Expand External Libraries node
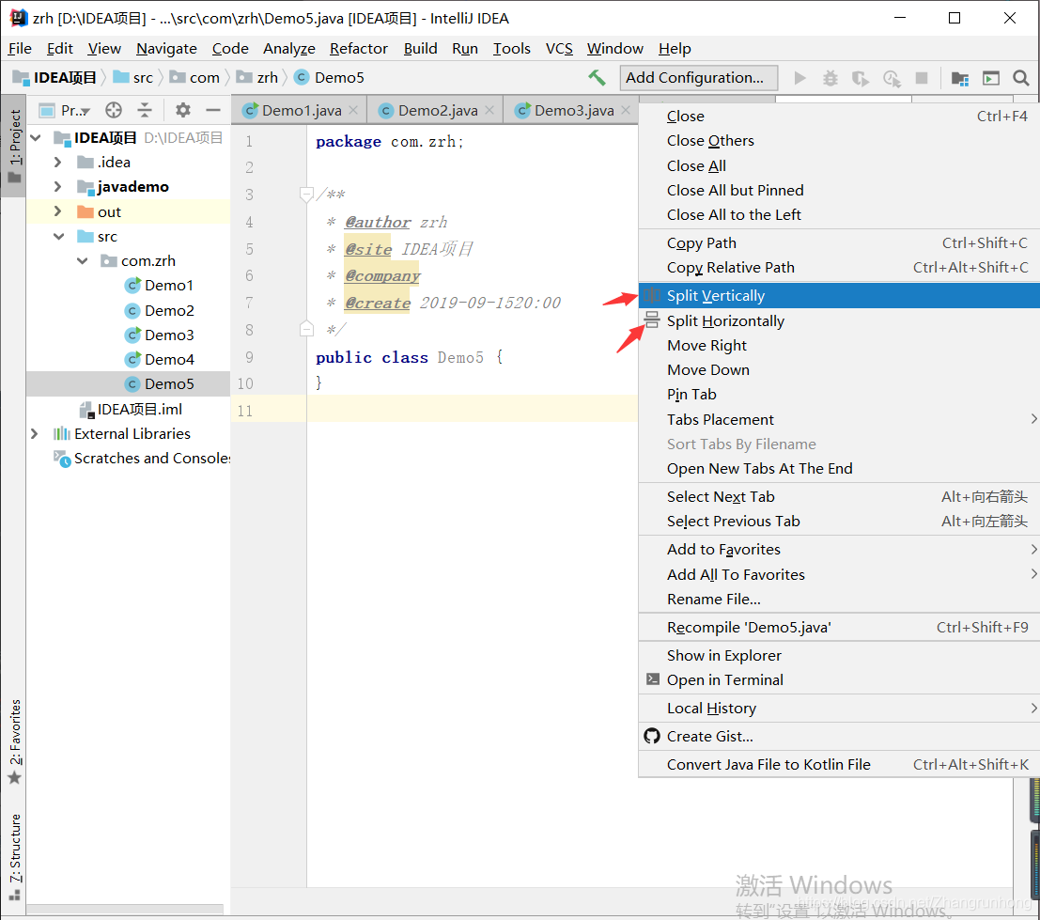This screenshot has height=920, width=1040. [x=35, y=434]
